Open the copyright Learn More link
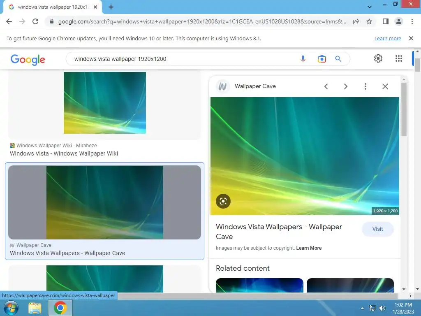The height and width of the screenshot is (316, 421). click(309, 248)
